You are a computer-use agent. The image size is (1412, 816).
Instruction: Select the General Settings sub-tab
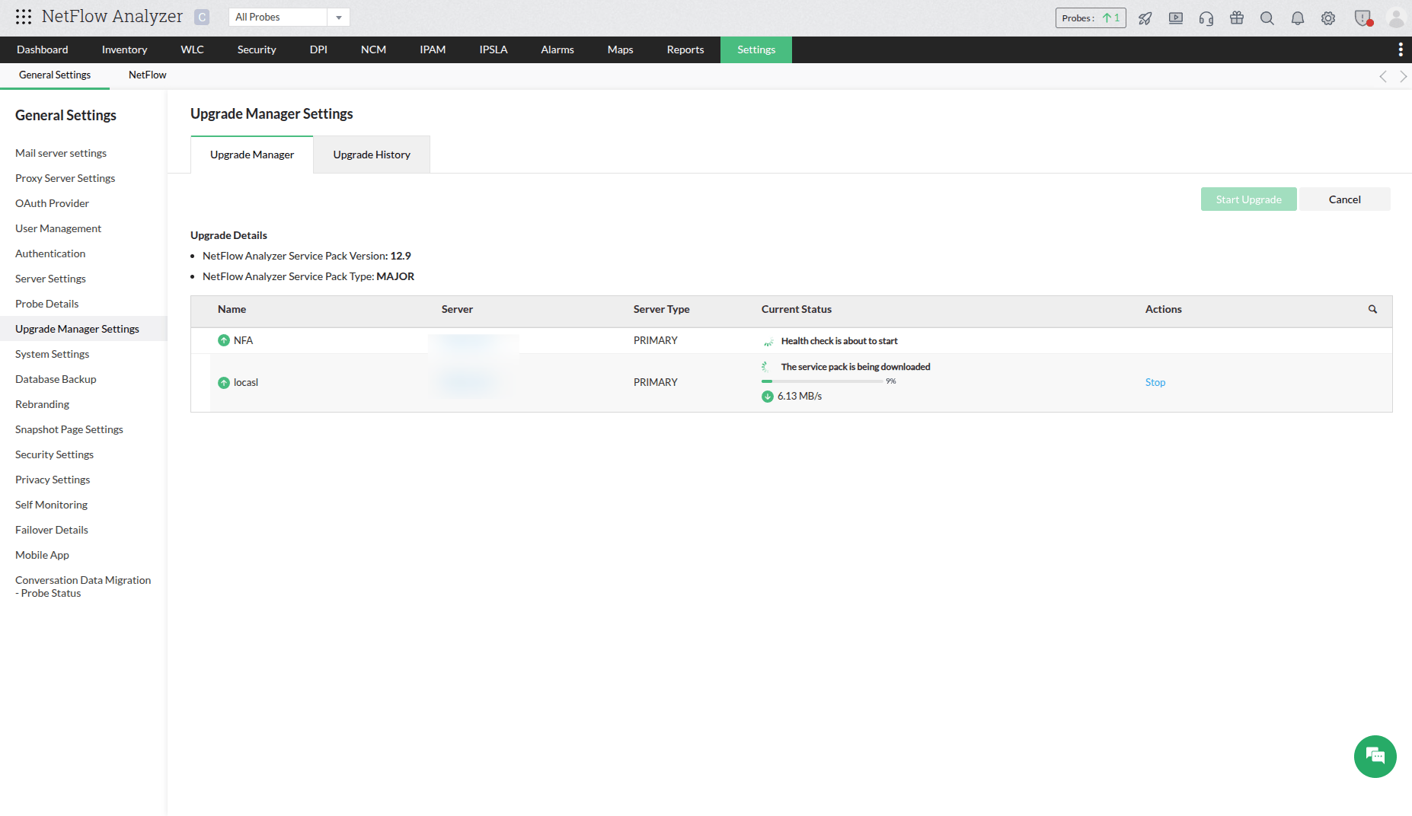(x=55, y=75)
